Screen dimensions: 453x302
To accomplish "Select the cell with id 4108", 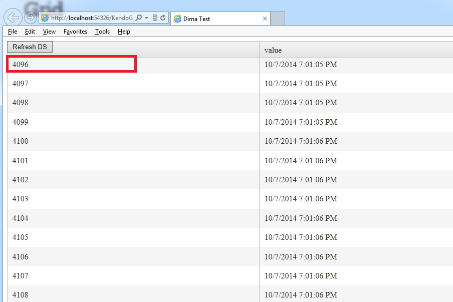I will pyautogui.click(x=133, y=294).
